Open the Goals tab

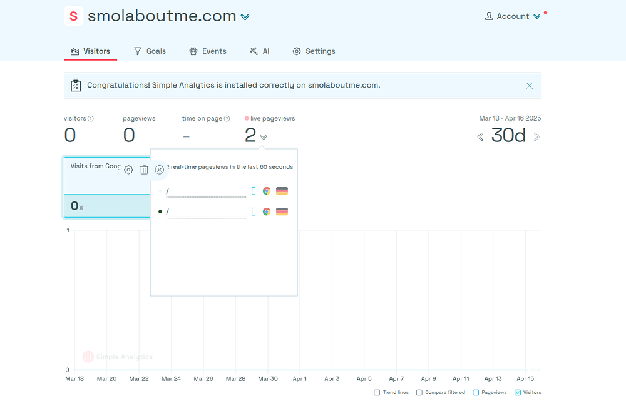[x=150, y=51]
